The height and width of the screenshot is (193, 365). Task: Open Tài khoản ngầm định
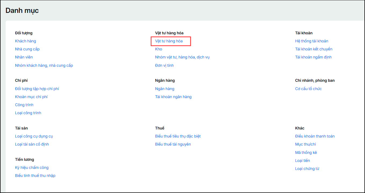point(313,57)
